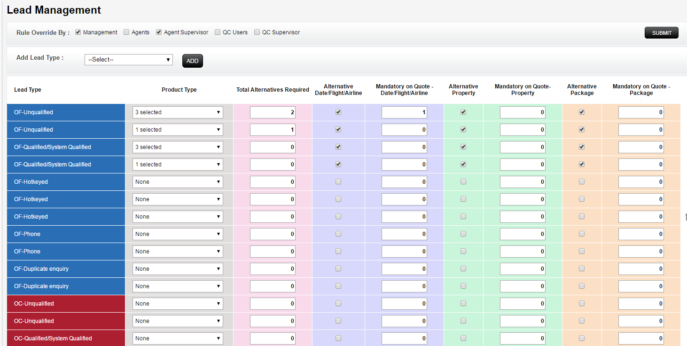Uncheck the Agent Supervisor checkbox
687x346 pixels.
coord(159,32)
